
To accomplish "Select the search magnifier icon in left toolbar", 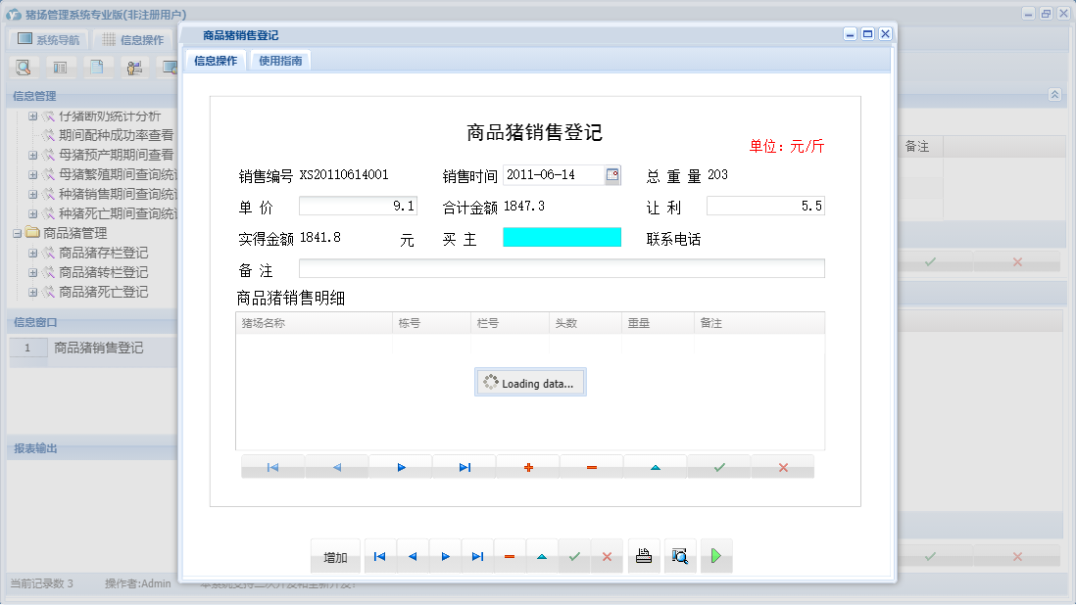I will pos(24,67).
